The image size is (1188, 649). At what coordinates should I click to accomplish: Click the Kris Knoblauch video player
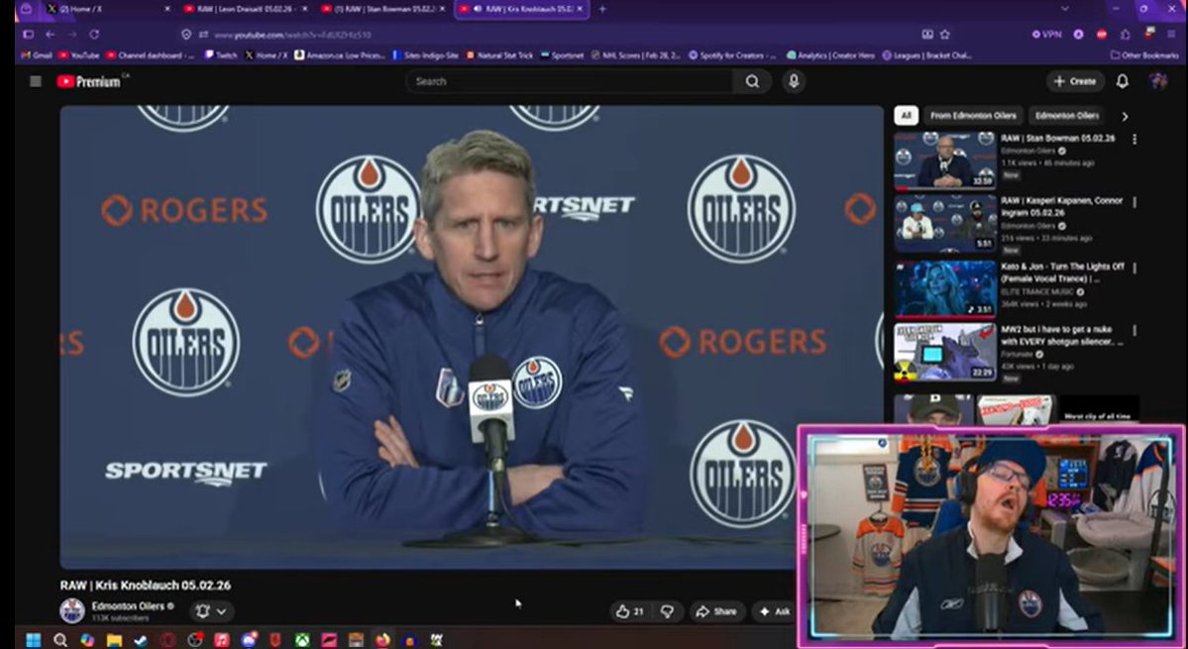tap(472, 336)
